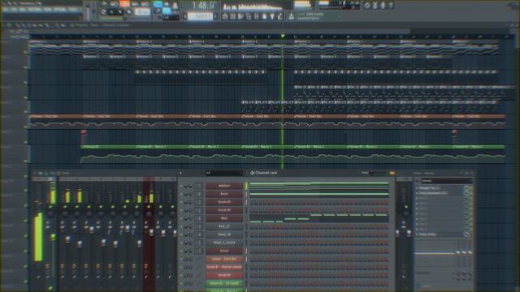
Task: Click mixer track number box of first channel
Action: tap(198, 186)
